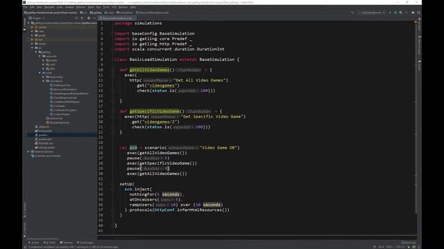This screenshot has height=249, width=444.
Task: Select build.gradle file in tree
Action: 43,131
